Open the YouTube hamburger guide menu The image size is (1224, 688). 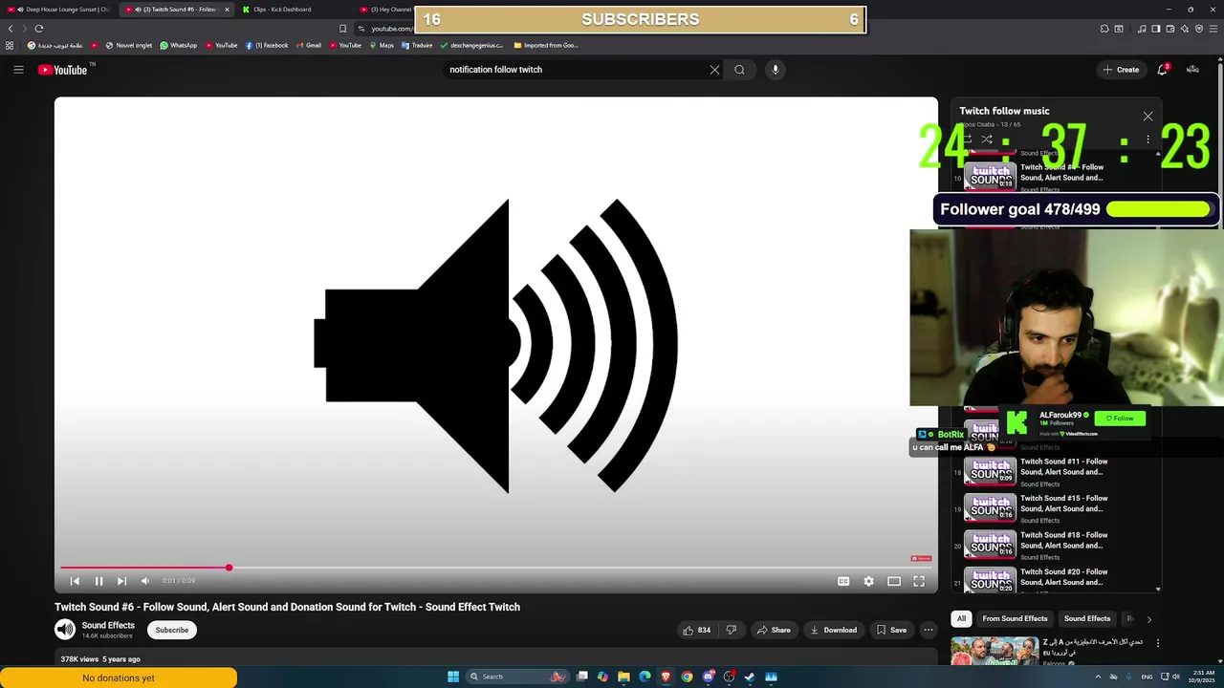(x=18, y=70)
